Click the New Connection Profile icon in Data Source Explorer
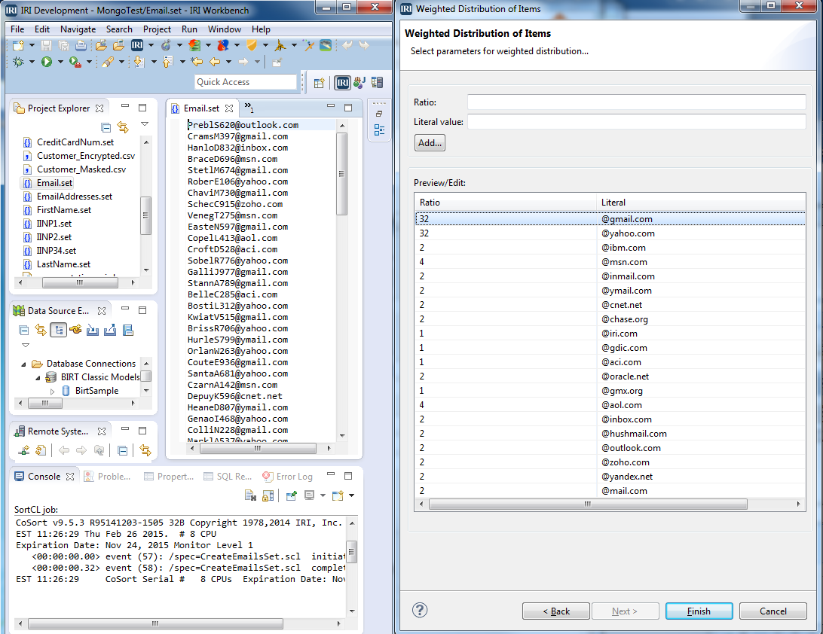823x634 pixels. (75, 330)
